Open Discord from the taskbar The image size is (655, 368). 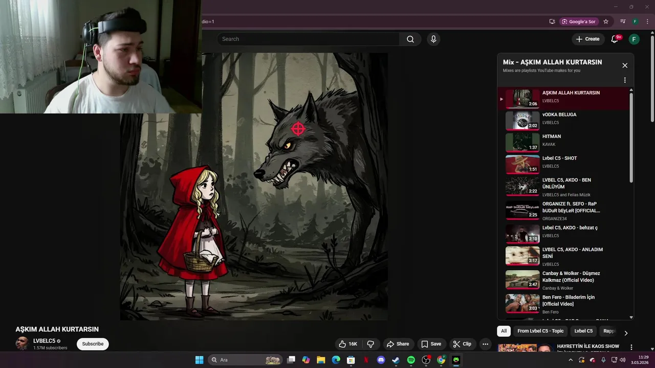381,360
